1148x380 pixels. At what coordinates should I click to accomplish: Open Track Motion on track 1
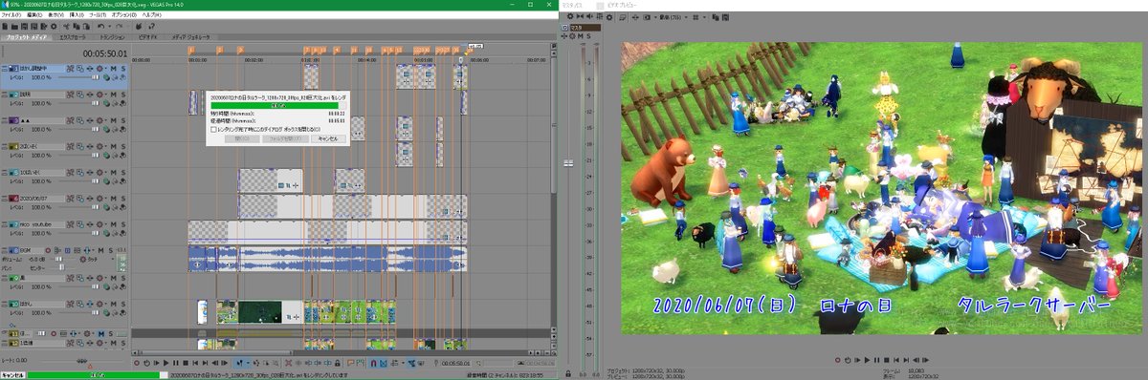click(x=79, y=69)
